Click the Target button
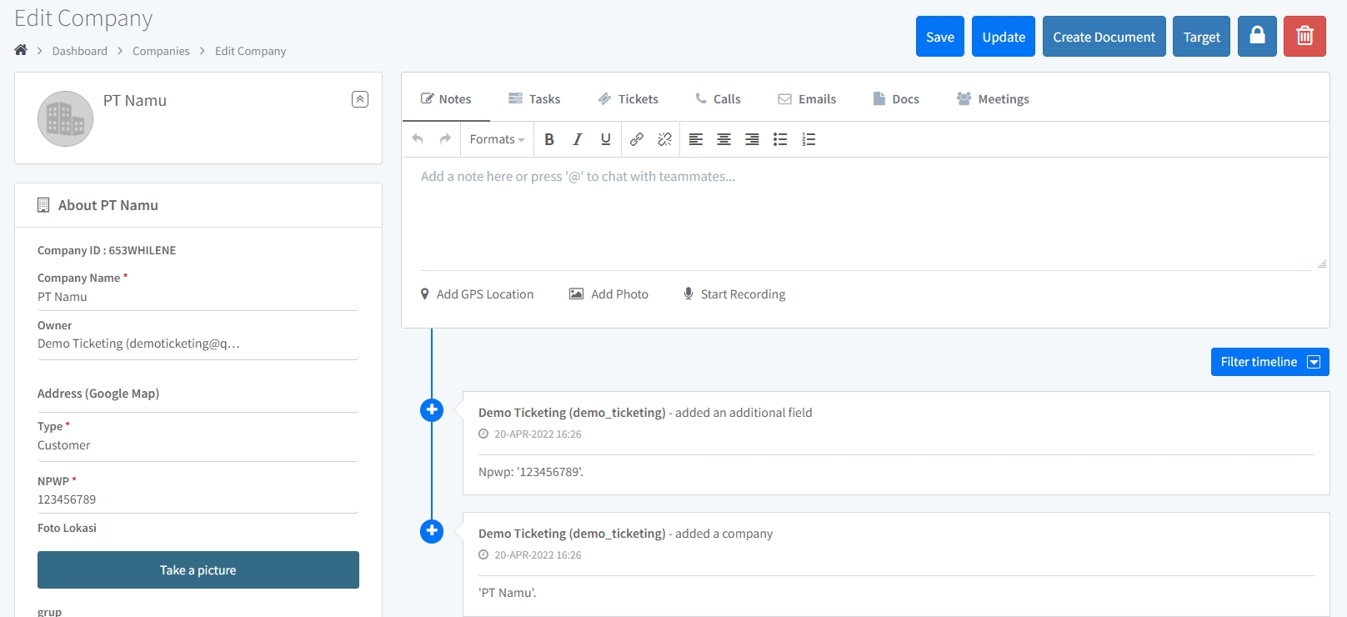The height and width of the screenshot is (617, 1347). click(x=1201, y=37)
